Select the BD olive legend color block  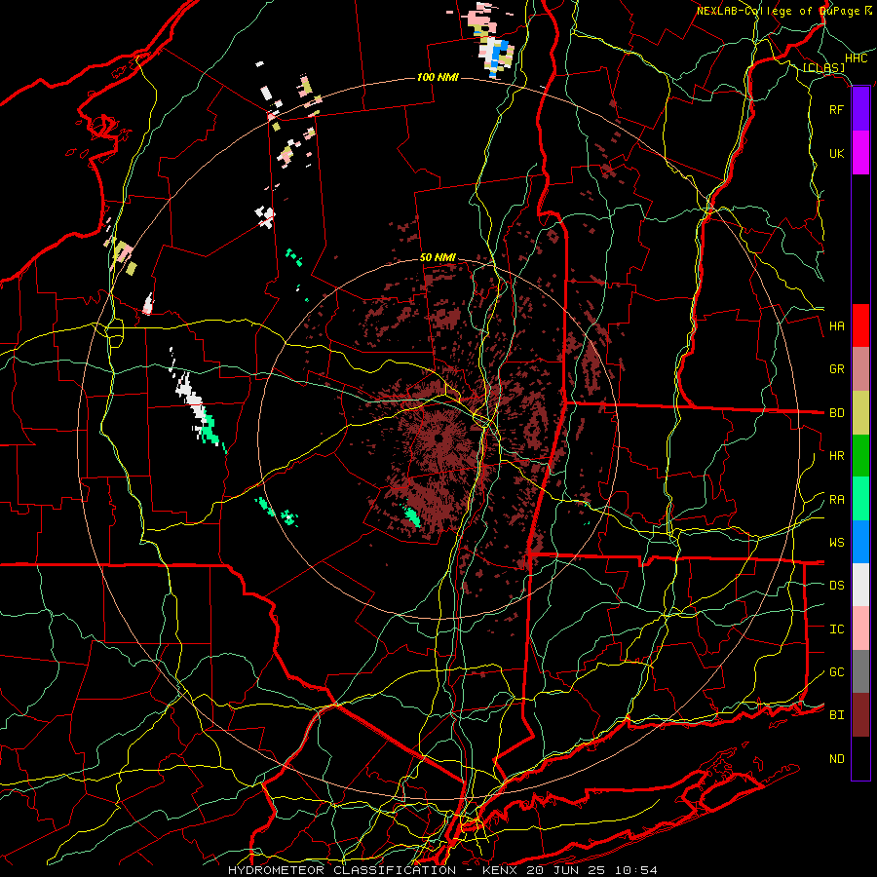860,412
